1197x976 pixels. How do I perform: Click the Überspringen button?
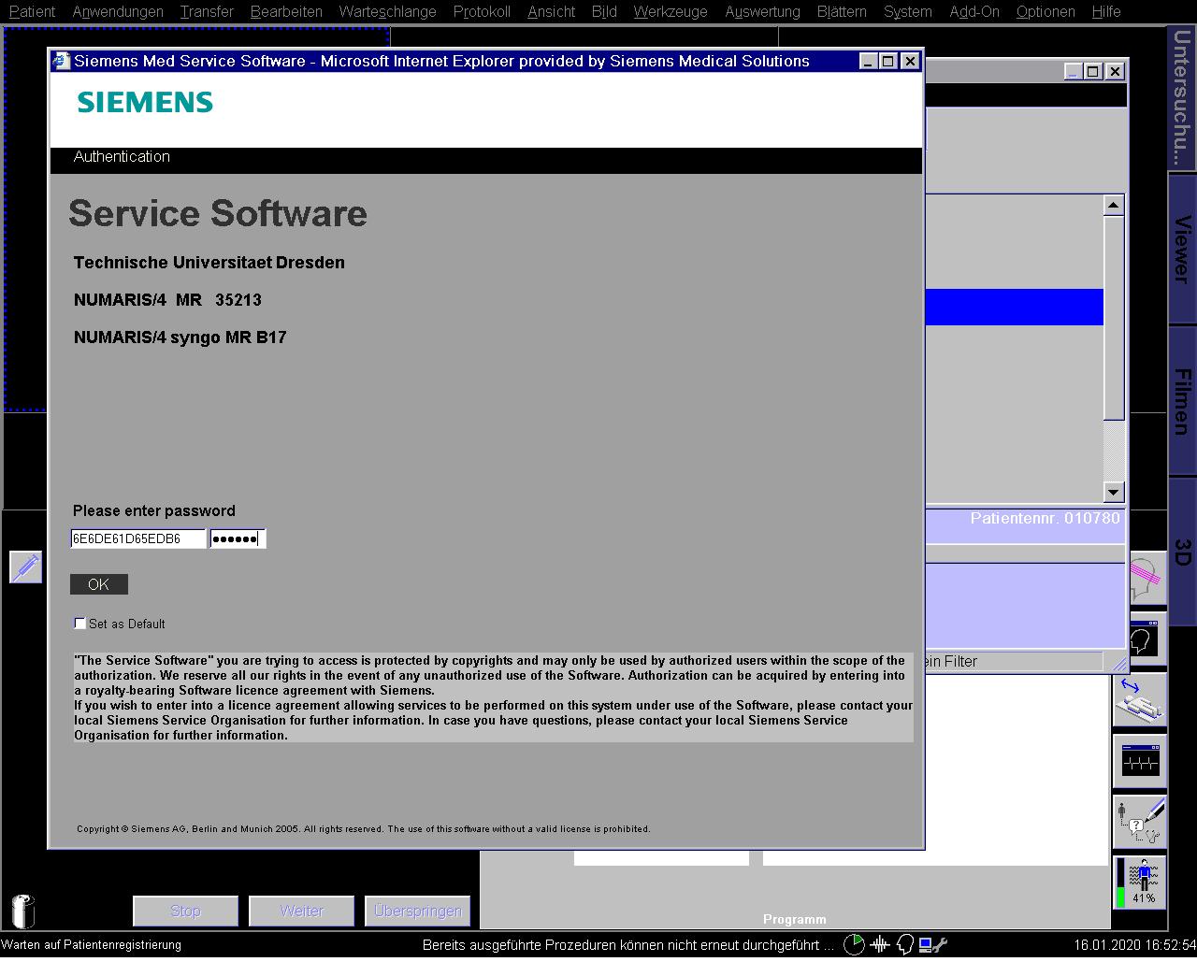pos(417,911)
